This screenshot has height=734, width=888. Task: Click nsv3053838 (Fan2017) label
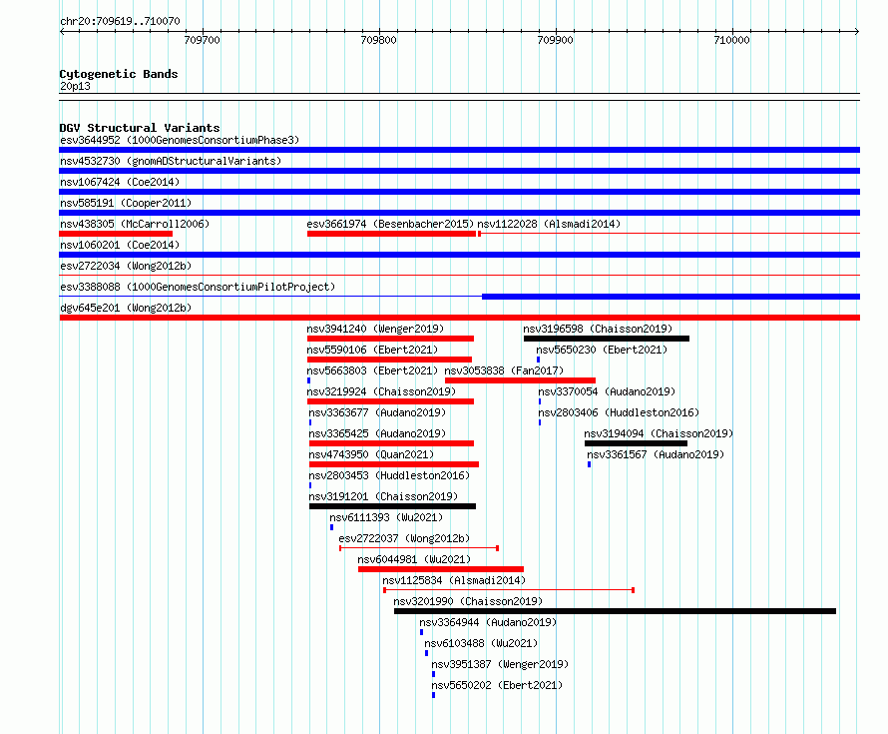[504, 370]
